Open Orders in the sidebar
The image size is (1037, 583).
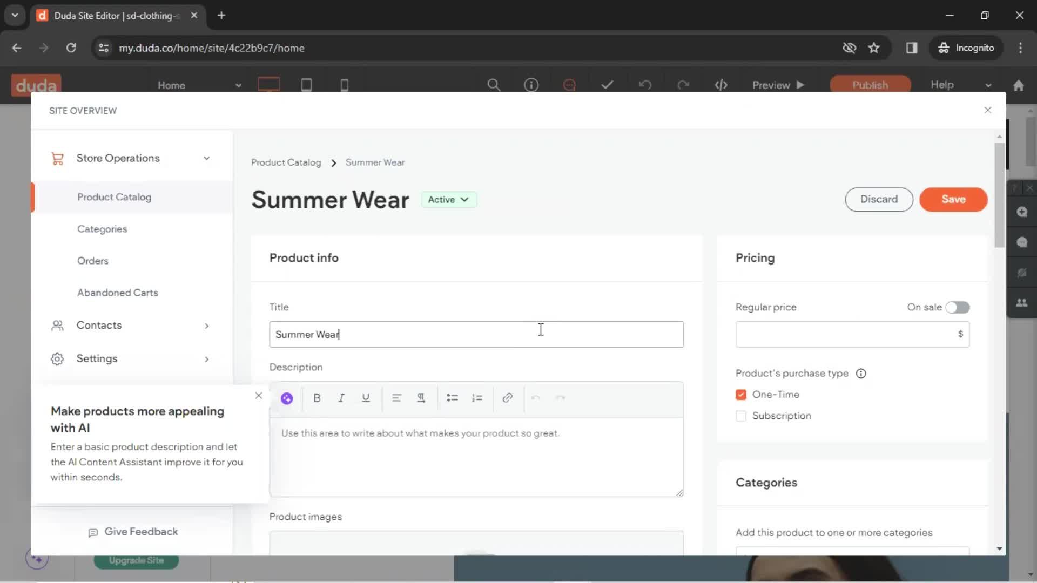[x=93, y=261]
